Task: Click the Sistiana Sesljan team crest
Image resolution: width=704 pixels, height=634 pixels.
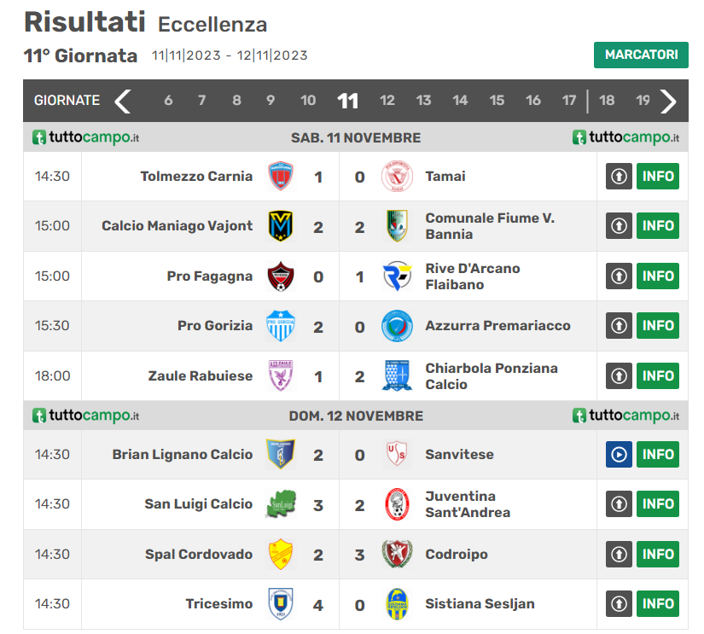Action: 396,604
